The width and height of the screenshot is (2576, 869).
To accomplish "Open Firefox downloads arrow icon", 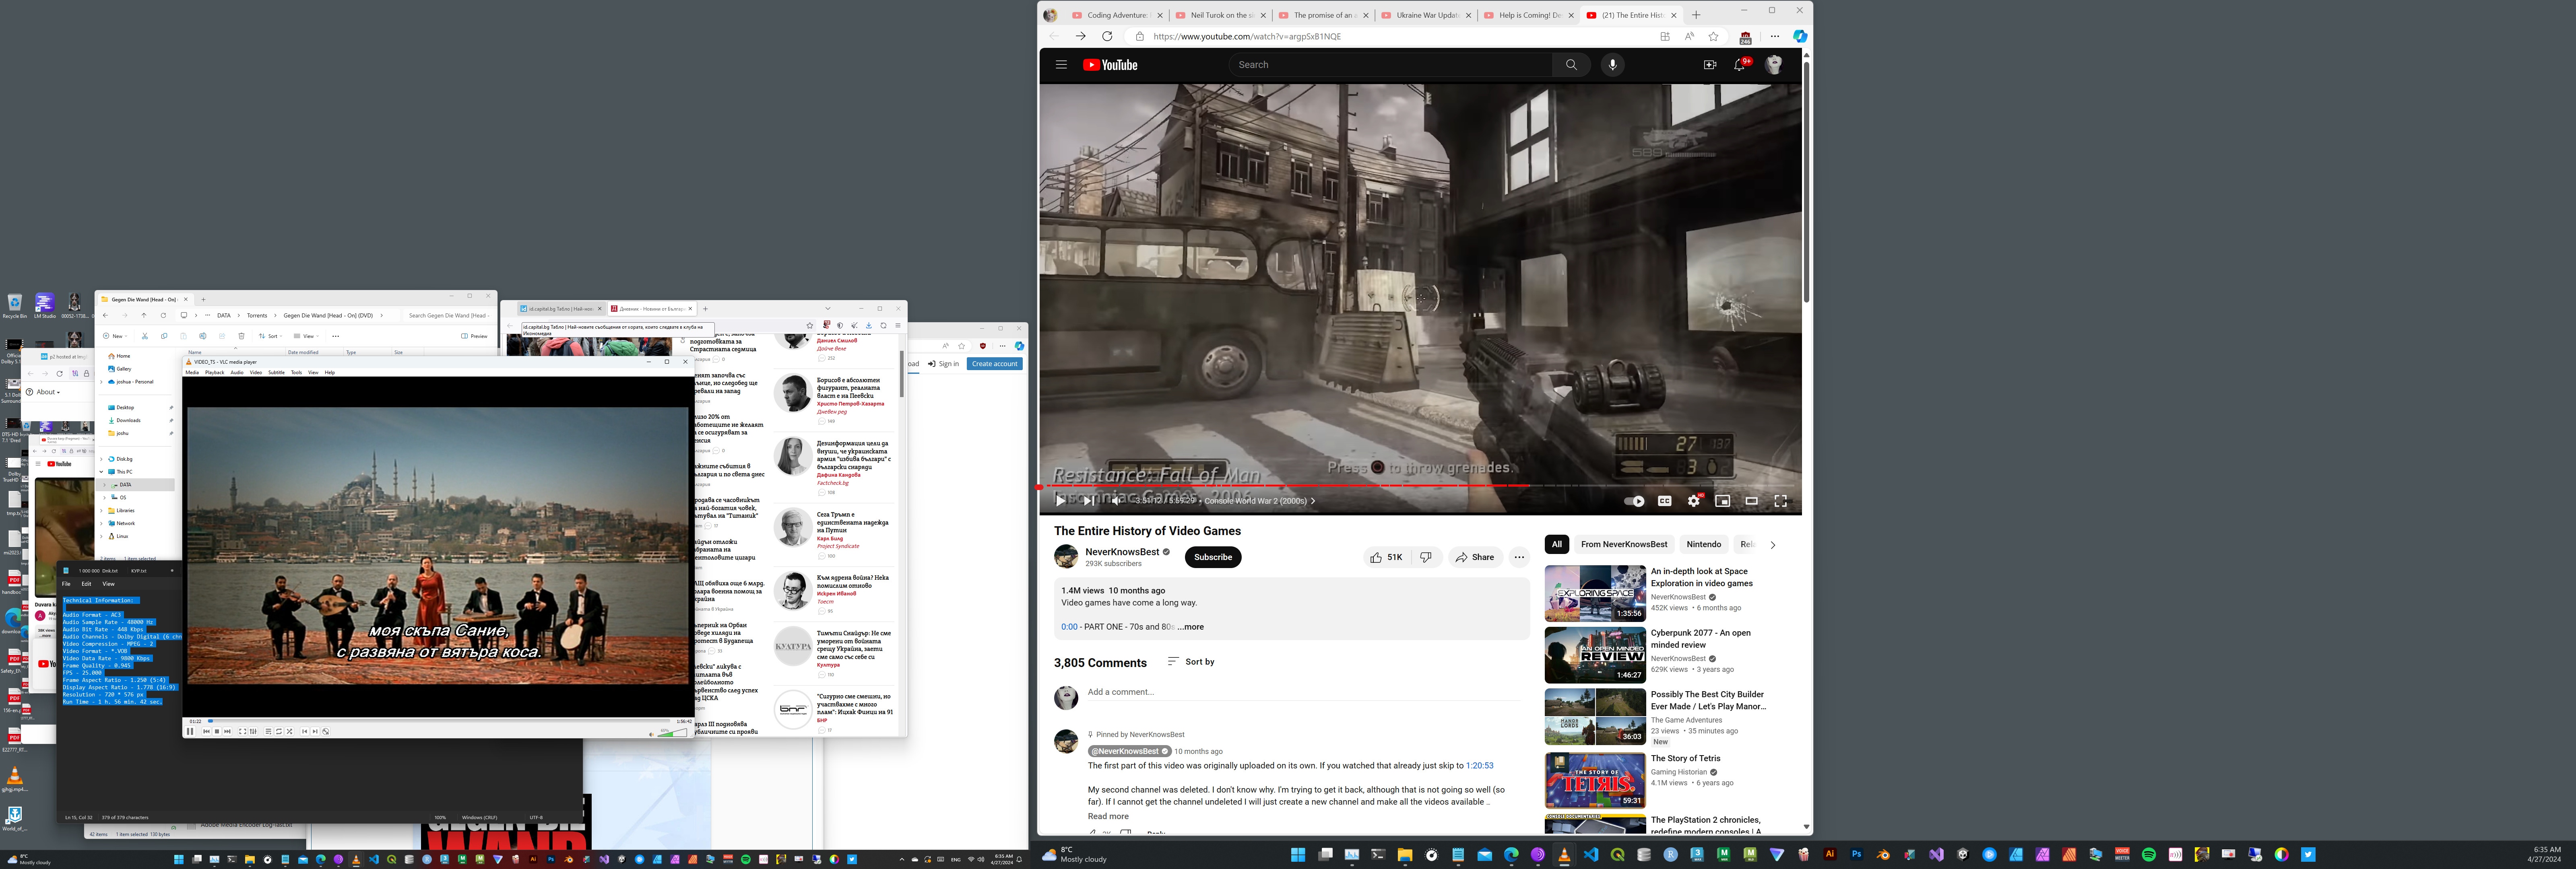I will [869, 325].
